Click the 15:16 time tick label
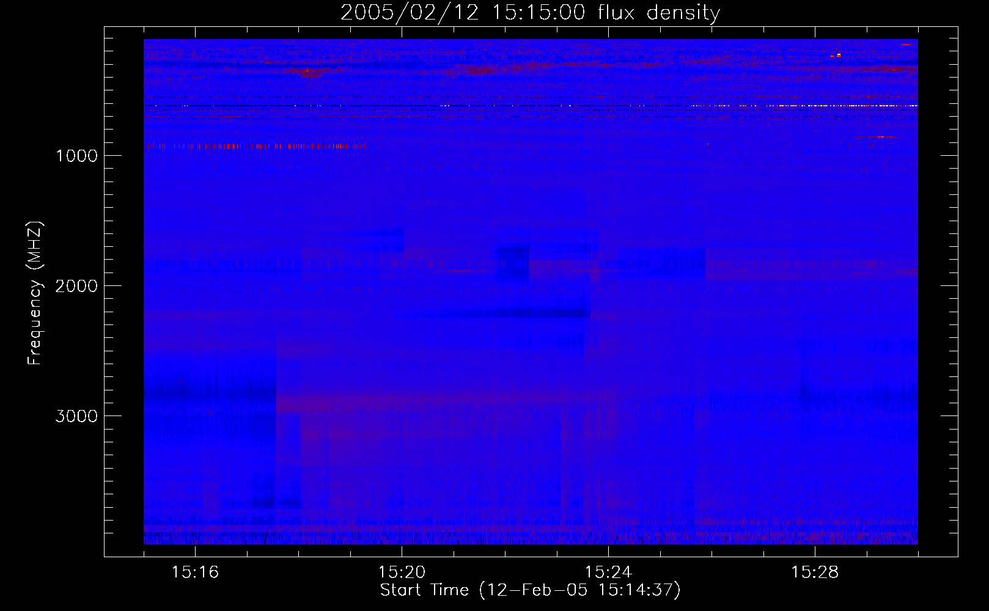This screenshot has height=611, width=989. pyautogui.click(x=195, y=573)
